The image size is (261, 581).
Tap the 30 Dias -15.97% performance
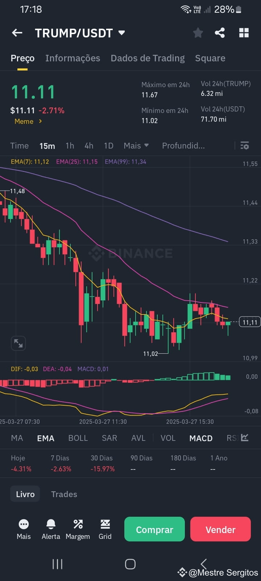103,463
